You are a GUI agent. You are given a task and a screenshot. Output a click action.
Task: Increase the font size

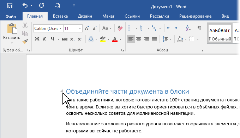point(87,28)
